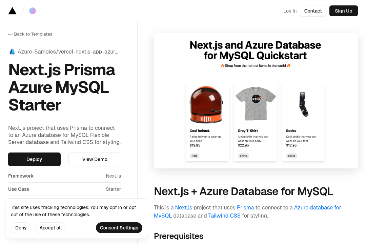Viewport: 366px width, 244px height.
Task: Deny tracking technologies
Action: [21, 228]
